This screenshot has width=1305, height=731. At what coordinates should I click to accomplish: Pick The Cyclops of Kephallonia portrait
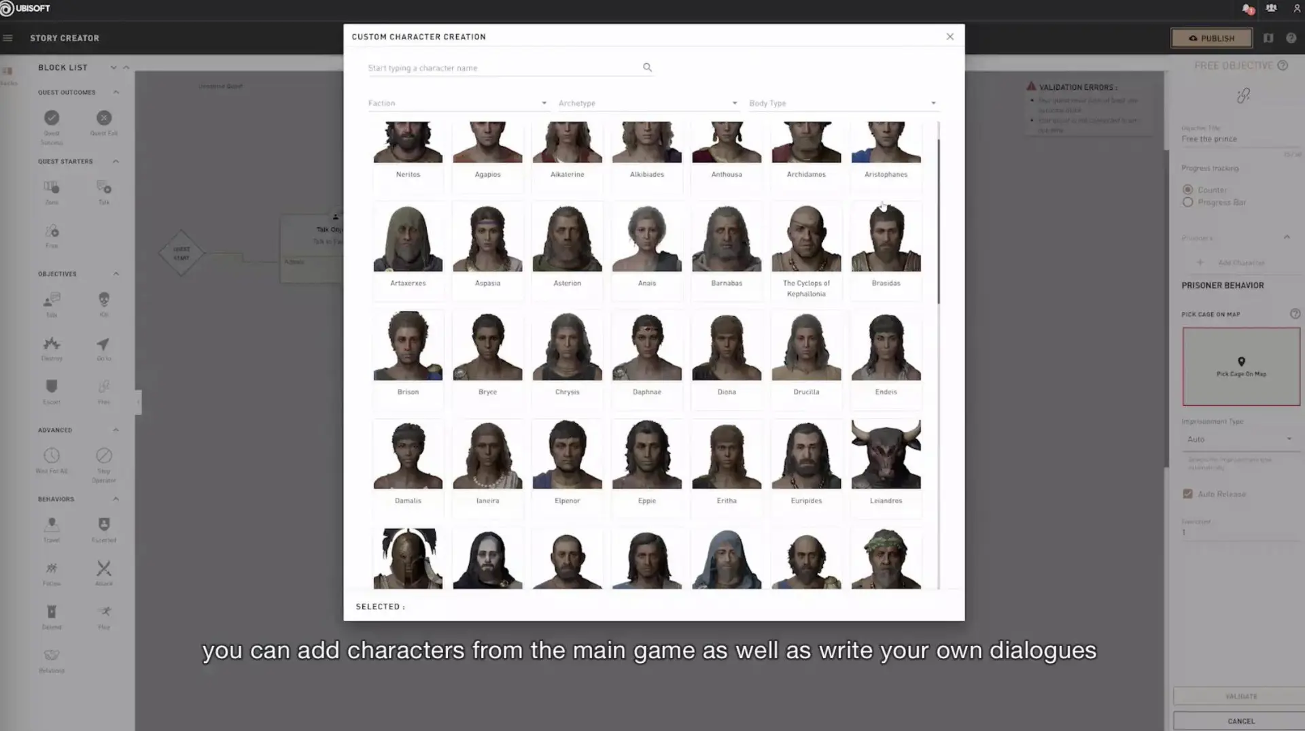click(806, 237)
